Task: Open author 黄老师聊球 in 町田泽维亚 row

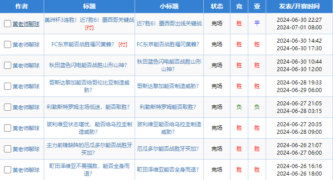Action: (26, 170)
